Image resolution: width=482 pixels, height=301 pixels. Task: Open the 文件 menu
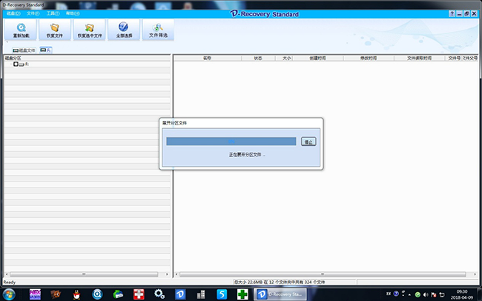(33, 13)
